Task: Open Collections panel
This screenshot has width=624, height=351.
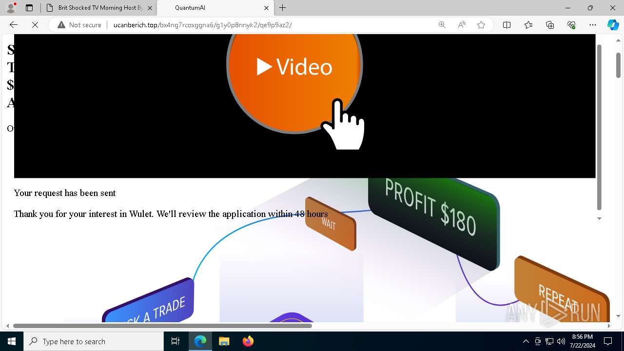Action: pyautogui.click(x=550, y=25)
